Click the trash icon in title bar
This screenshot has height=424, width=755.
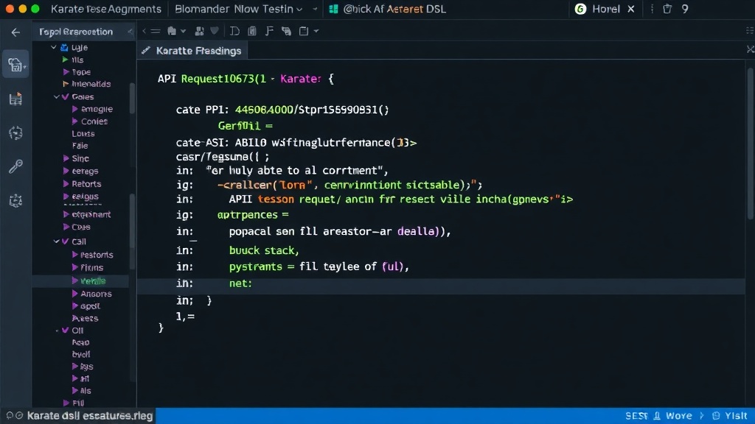667,9
